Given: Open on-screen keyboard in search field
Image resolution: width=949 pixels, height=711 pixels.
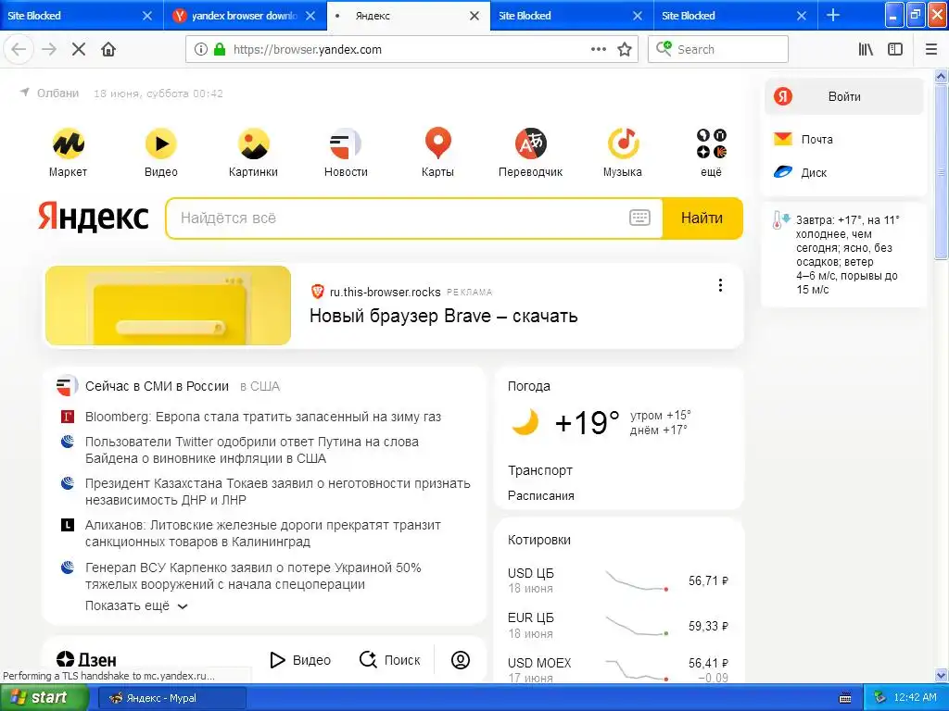Looking at the screenshot, I should point(639,218).
